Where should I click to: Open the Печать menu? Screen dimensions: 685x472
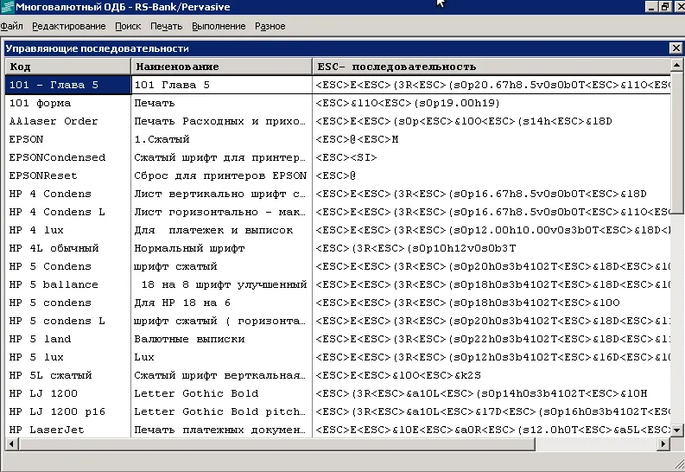tap(166, 27)
